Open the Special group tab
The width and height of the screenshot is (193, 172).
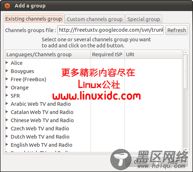144,19
